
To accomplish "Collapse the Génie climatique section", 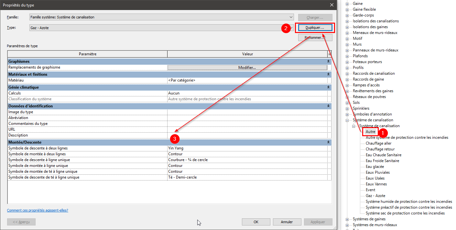I will point(329,87).
